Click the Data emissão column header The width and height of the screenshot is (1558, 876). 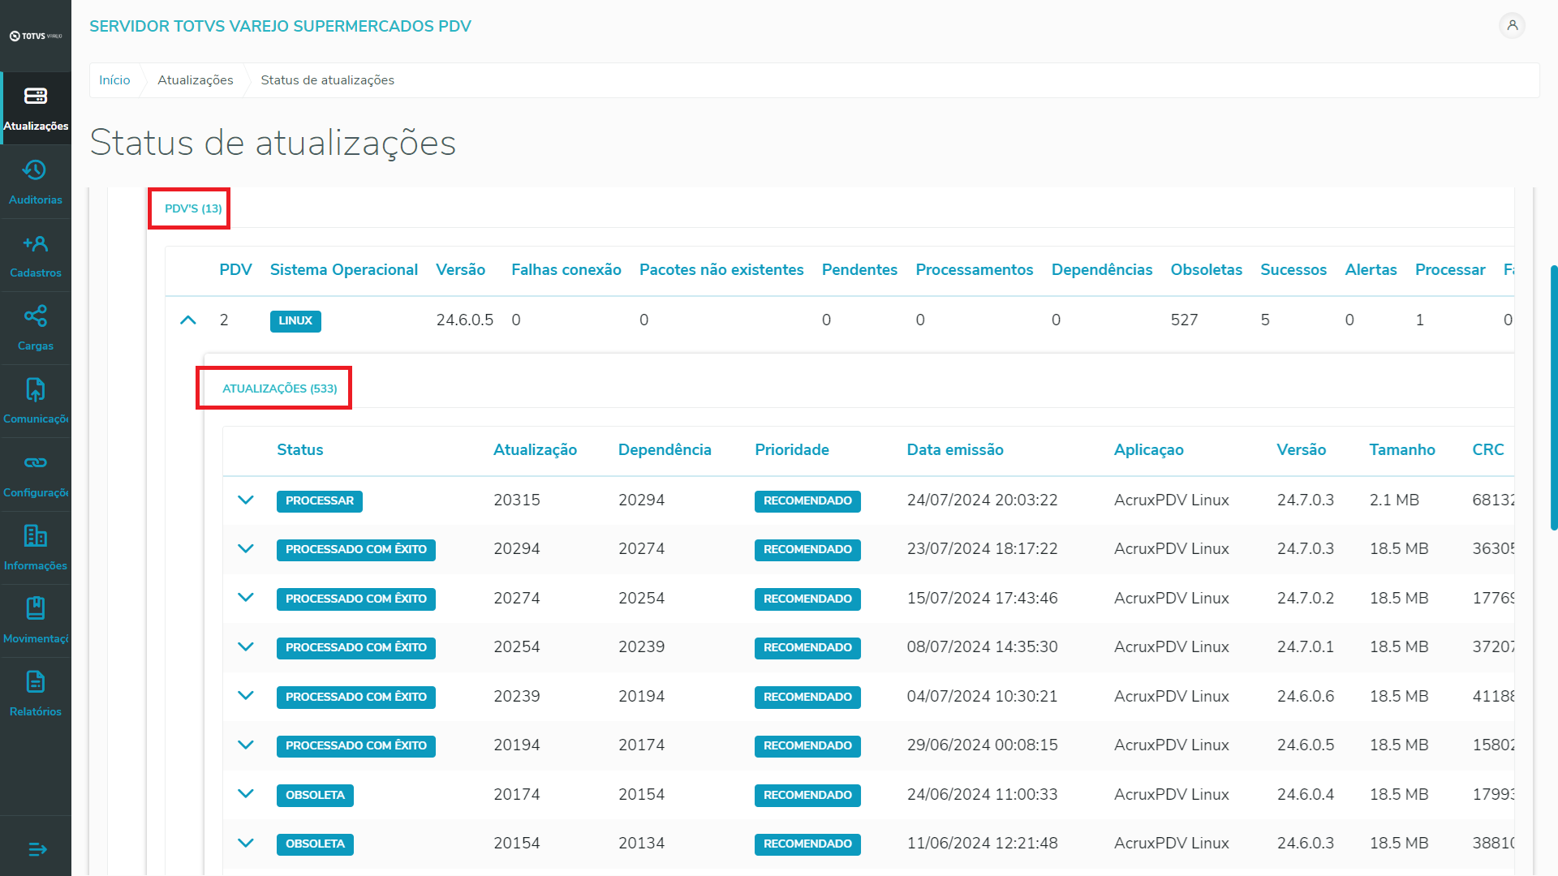[954, 450]
